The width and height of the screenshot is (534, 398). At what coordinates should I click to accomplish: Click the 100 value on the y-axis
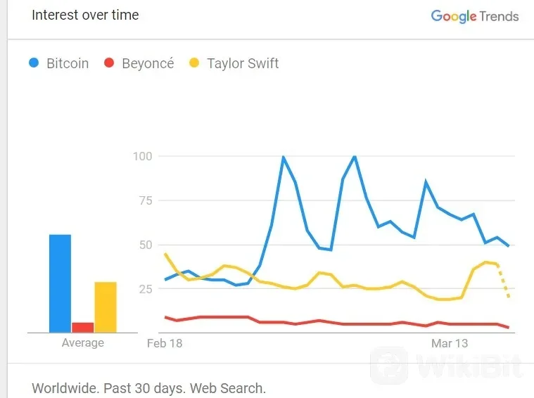coord(143,155)
